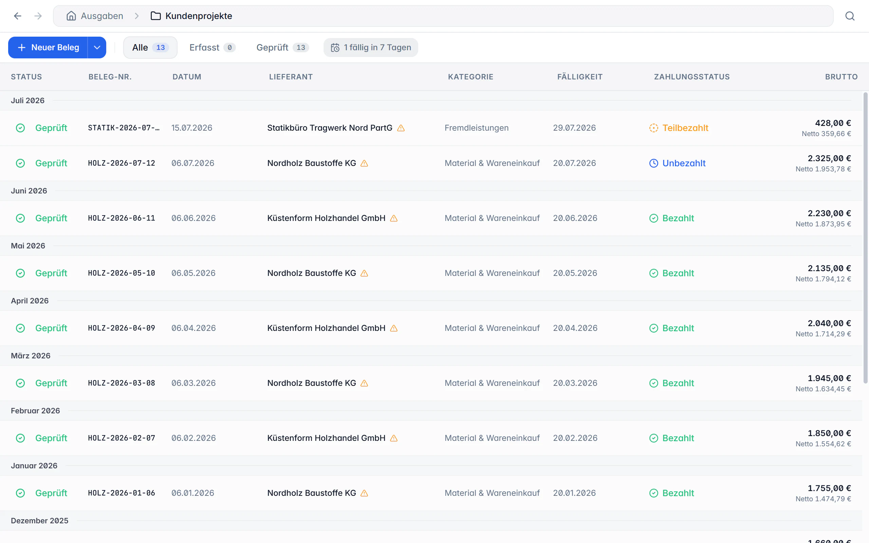Click warning icon in HOLZ-2026-04-09 row

393,328
